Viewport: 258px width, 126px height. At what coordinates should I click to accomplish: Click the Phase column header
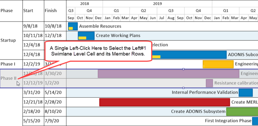point(11,11)
